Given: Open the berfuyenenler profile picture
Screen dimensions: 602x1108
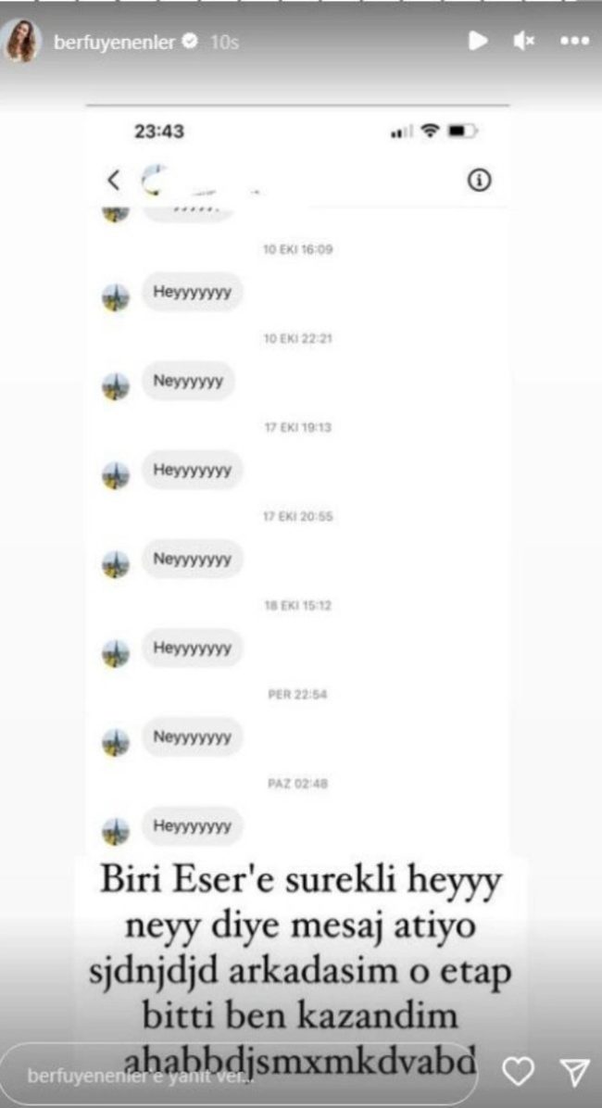Looking at the screenshot, I should point(20,42).
